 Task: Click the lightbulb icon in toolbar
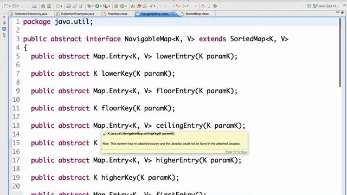(209, 6)
